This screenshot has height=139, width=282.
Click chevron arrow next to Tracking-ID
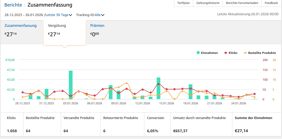tap(103, 15)
